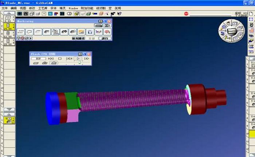
Task: Stop the cut part rendering
Action: click(x=60, y=59)
